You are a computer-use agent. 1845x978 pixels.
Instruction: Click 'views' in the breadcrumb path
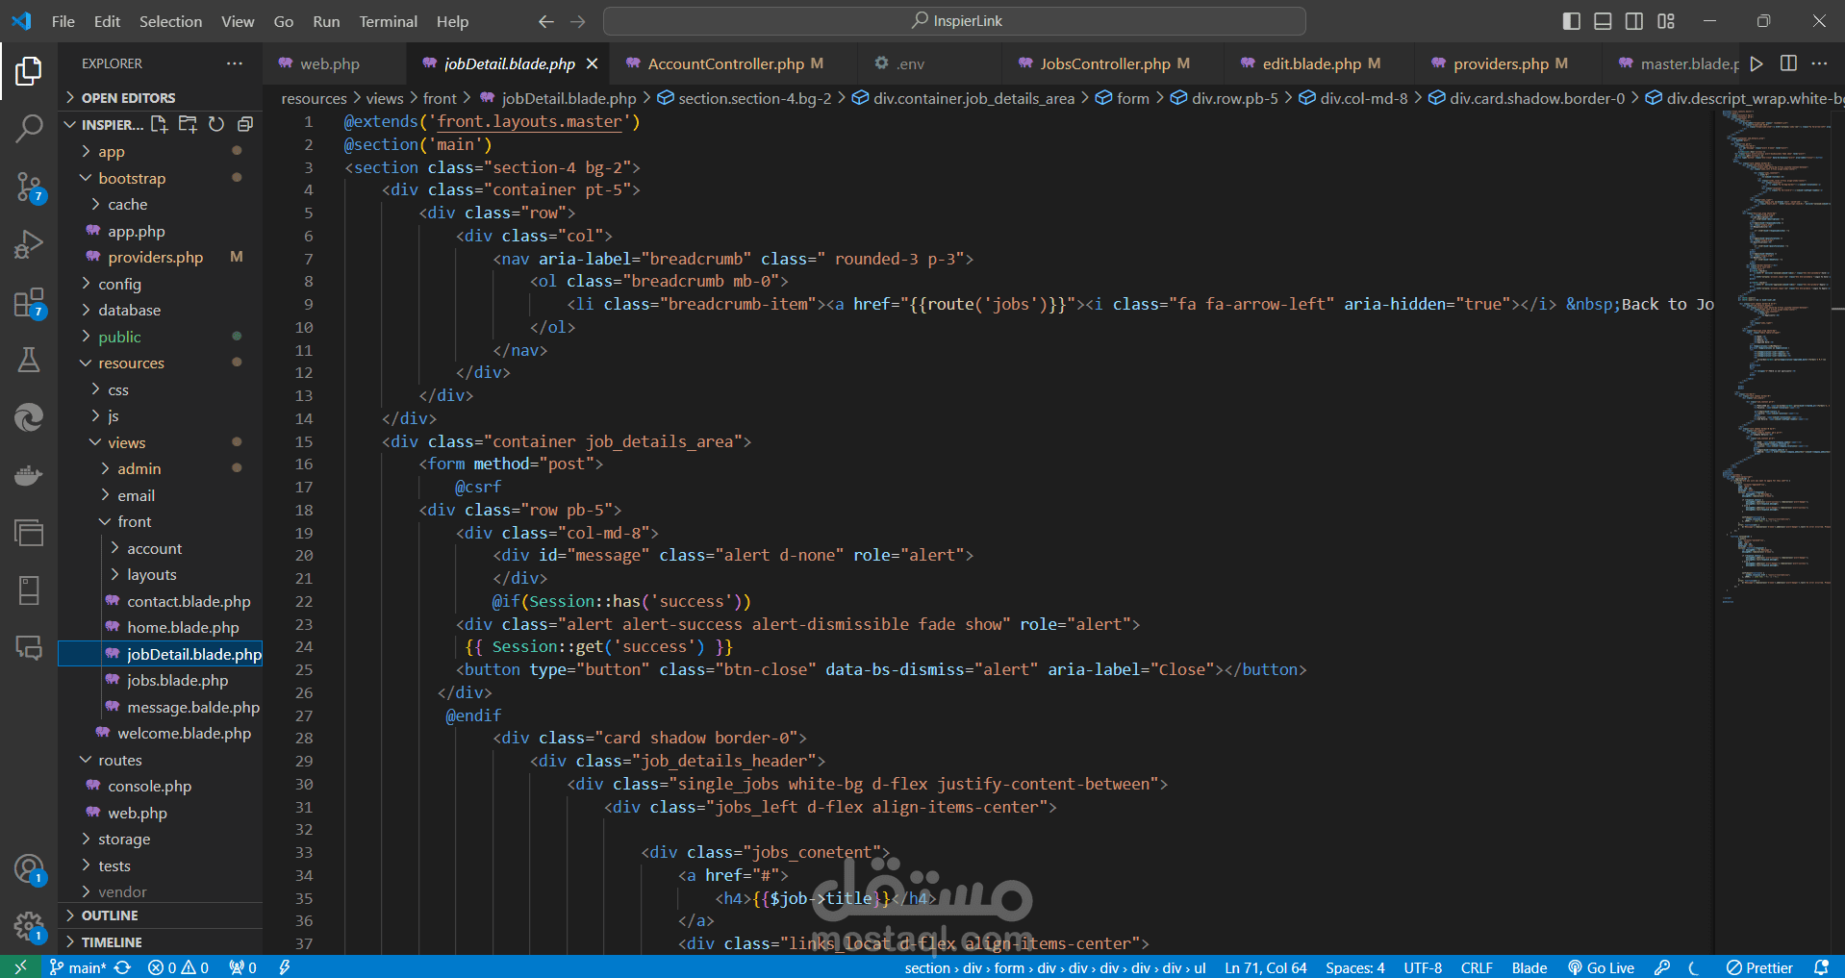pos(384,98)
